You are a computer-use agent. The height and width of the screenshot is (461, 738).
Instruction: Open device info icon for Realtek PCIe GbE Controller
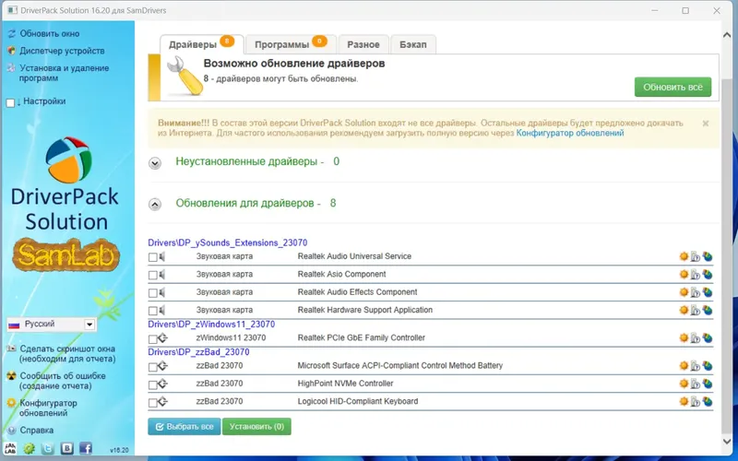[696, 337]
